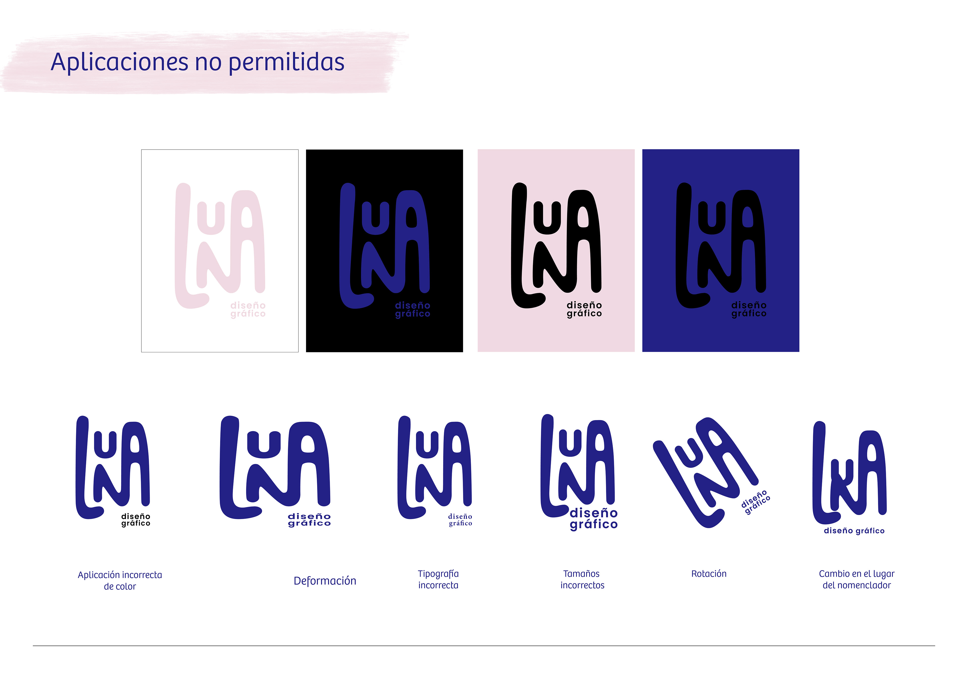Click the Luna logo with serif typography
968x684 pixels.
coord(435,471)
